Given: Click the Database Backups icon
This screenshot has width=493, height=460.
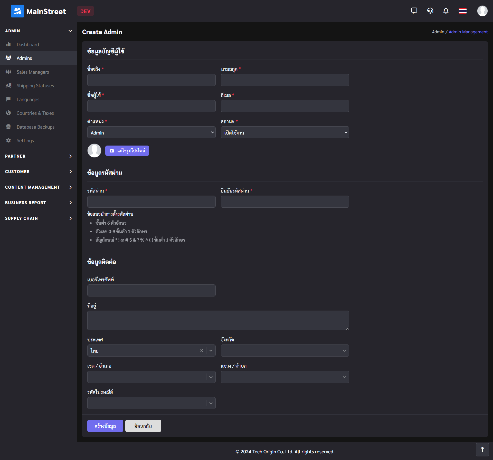Looking at the screenshot, I should [x=8, y=127].
